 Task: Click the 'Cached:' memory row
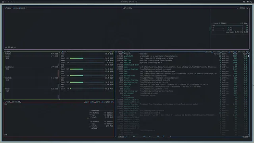point(32,78)
